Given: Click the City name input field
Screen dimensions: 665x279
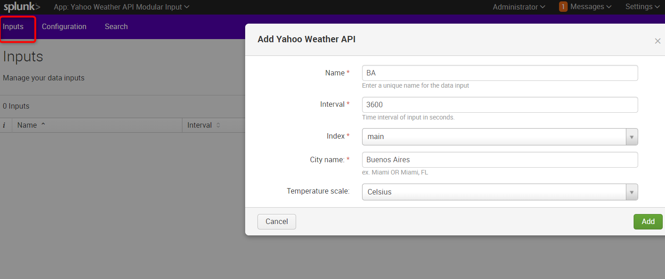Looking at the screenshot, I should coord(499,159).
